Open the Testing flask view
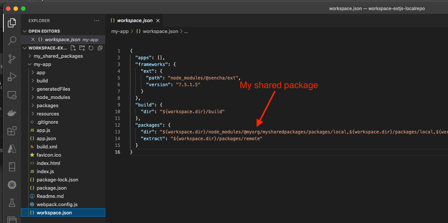The width and height of the screenshot is (448, 223). 12,203
